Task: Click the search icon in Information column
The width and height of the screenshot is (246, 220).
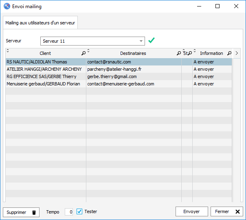Action: [229, 53]
